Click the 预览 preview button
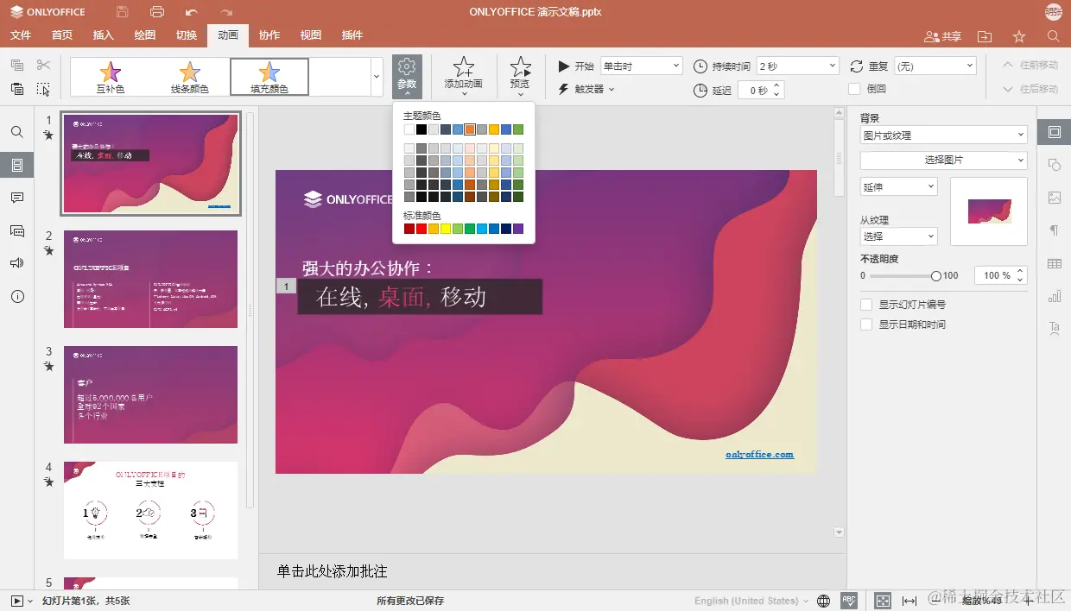This screenshot has width=1071, height=611. (x=520, y=77)
